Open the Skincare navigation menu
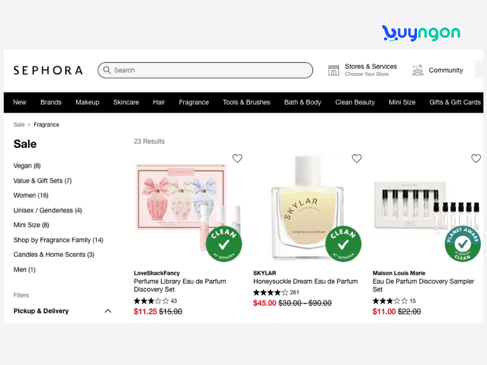This screenshot has height=365, width=487. coord(126,102)
